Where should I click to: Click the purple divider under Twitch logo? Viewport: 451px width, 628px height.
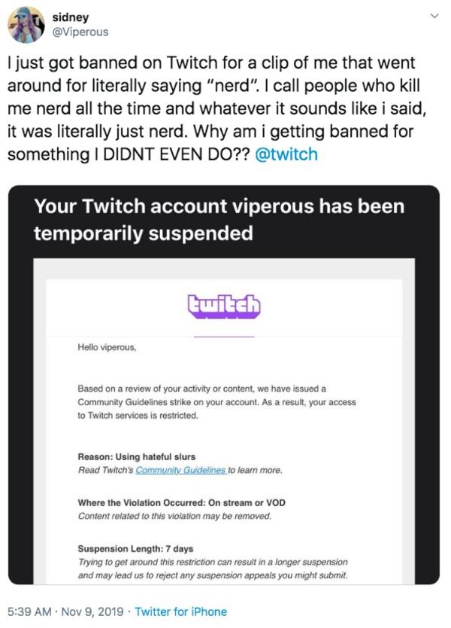224,337
